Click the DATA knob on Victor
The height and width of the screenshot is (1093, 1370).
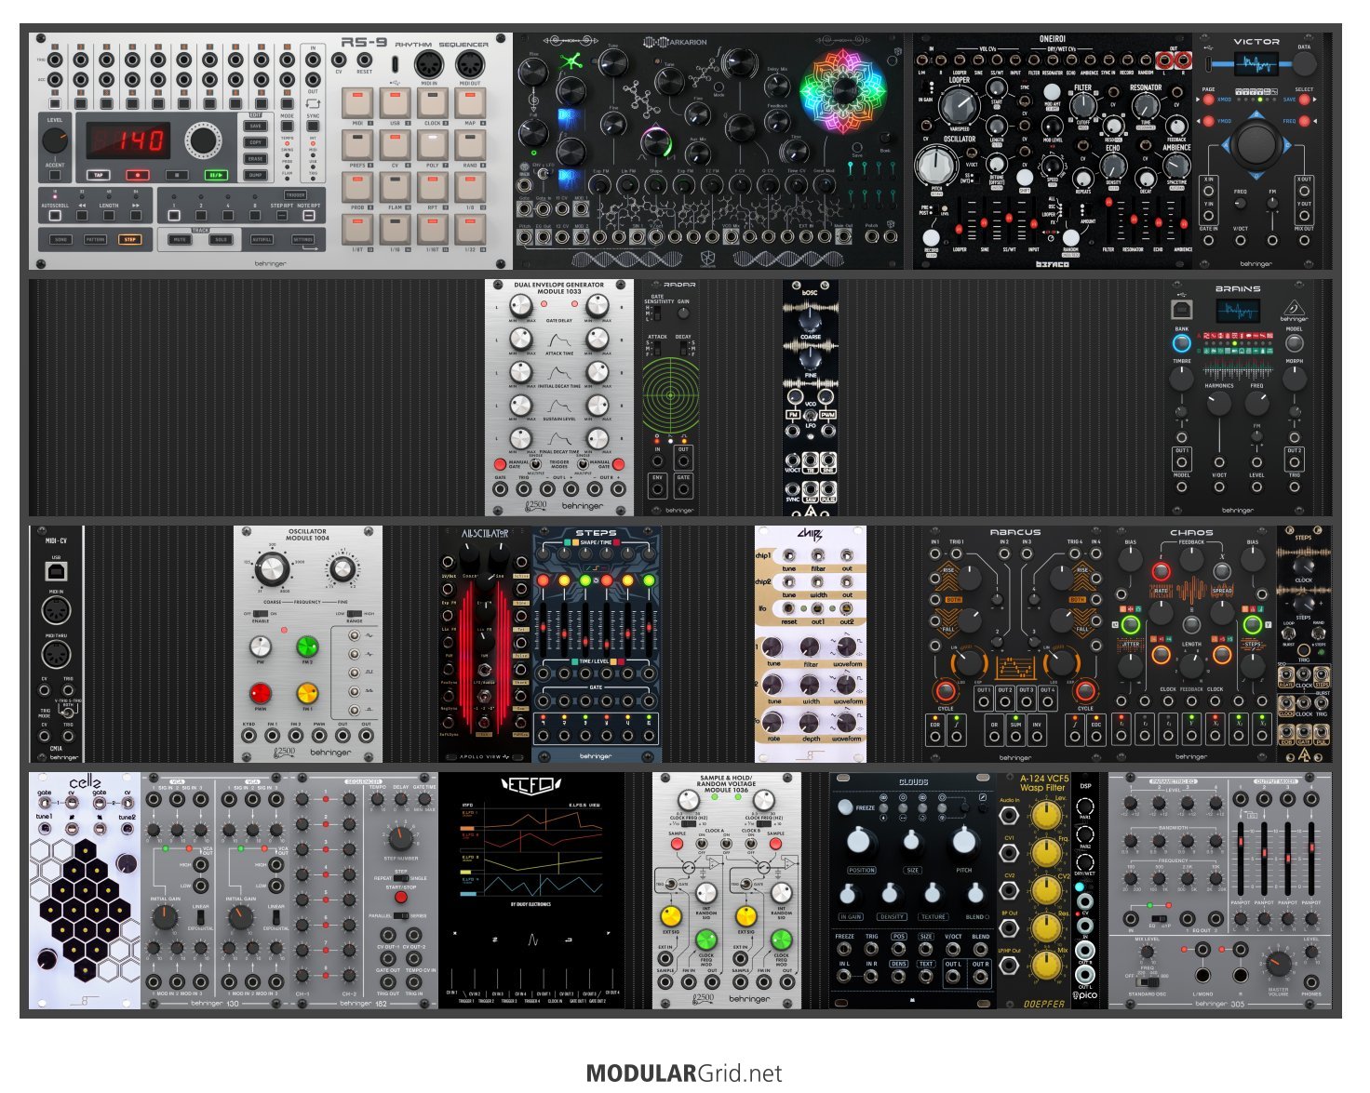coord(1305,63)
